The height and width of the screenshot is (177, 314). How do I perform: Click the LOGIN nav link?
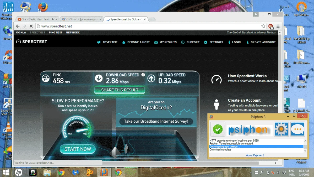coord(234,42)
